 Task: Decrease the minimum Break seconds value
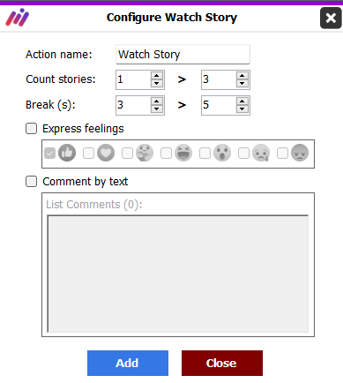pos(157,109)
